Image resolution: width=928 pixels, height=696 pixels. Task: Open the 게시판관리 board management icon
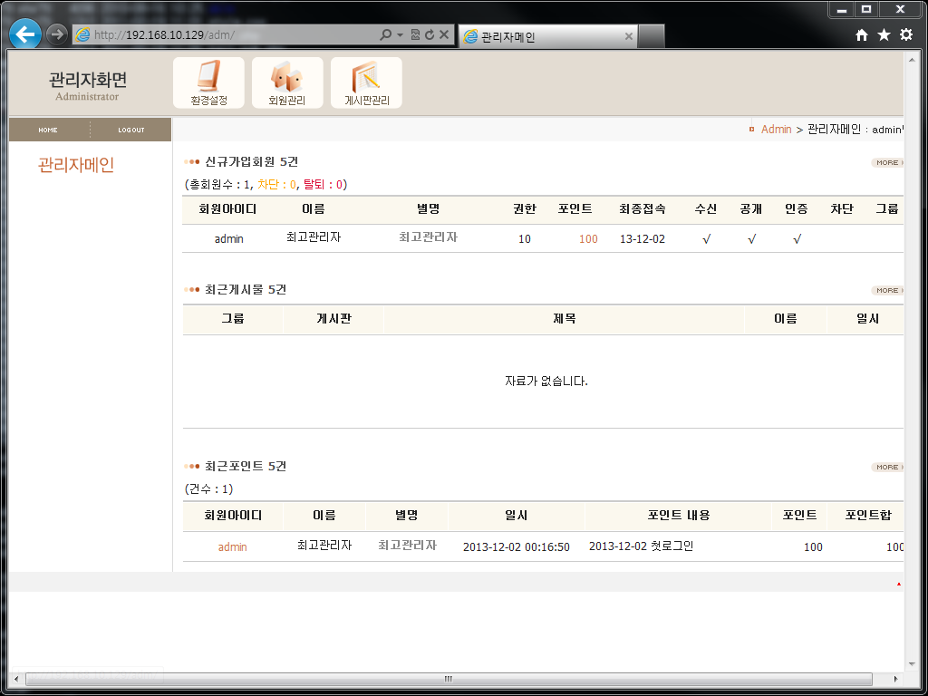tap(366, 82)
